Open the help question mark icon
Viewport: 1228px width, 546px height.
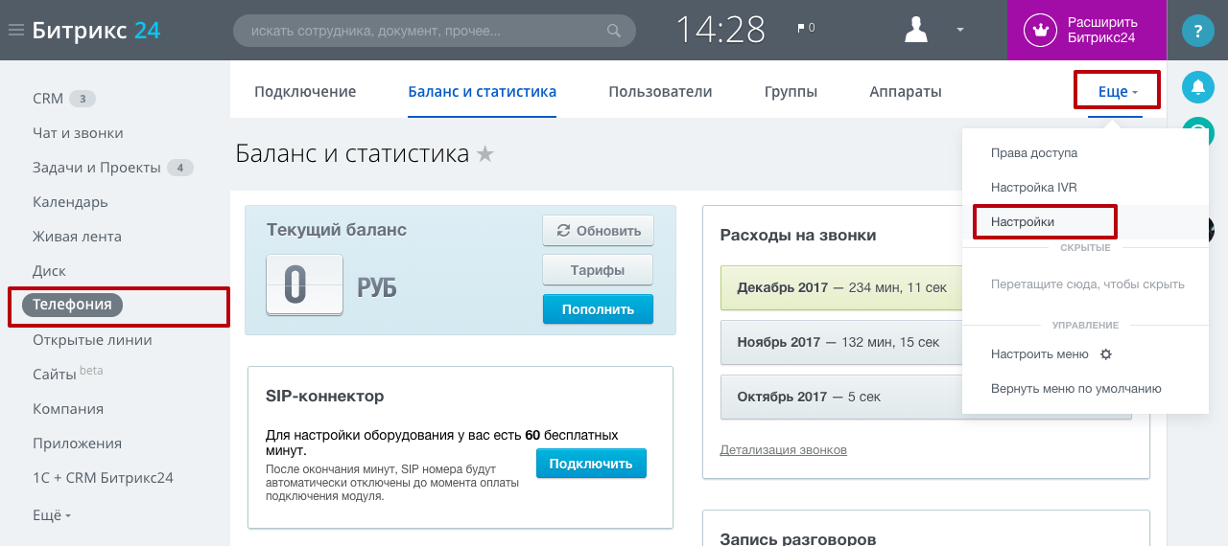[x=1197, y=31]
